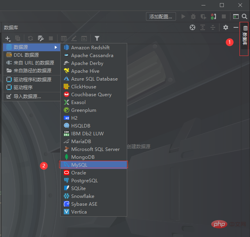Hide the database panel with minus icon

point(236,27)
